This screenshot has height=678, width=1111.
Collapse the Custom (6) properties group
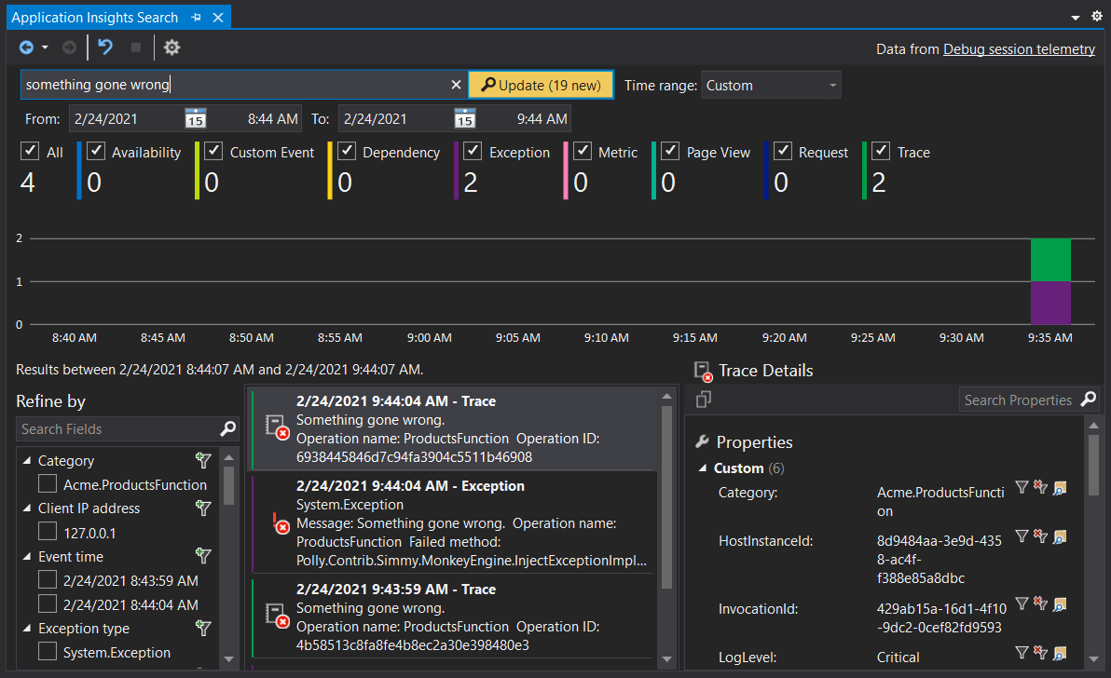tap(703, 468)
